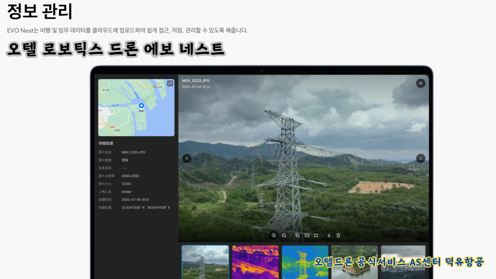Click the uploader name Amber
Viewport: 496px width, 279px height.
(x=126, y=192)
